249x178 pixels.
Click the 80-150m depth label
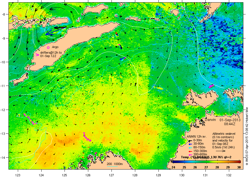tap(199, 147)
